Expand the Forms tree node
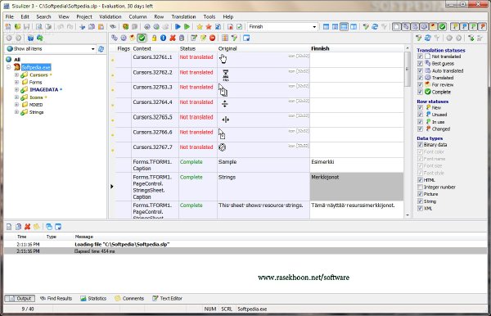The image size is (491, 316). [16, 82]
